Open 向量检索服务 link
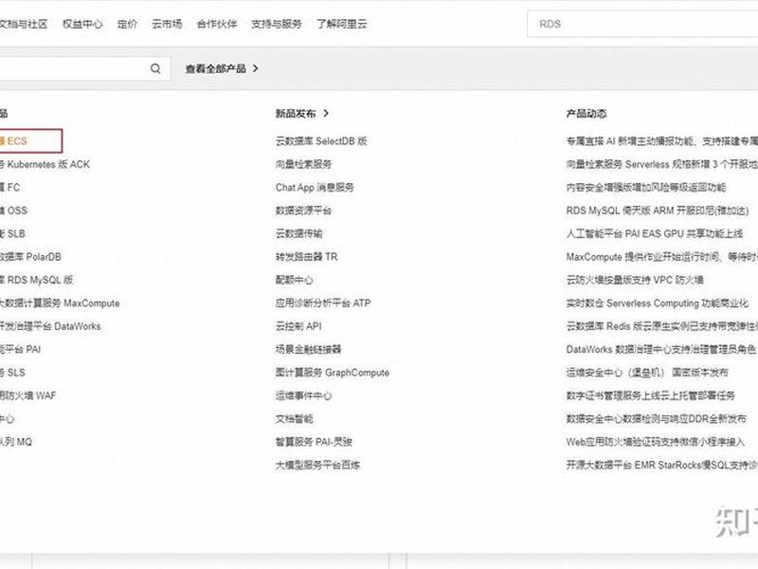 coord(303,164)
